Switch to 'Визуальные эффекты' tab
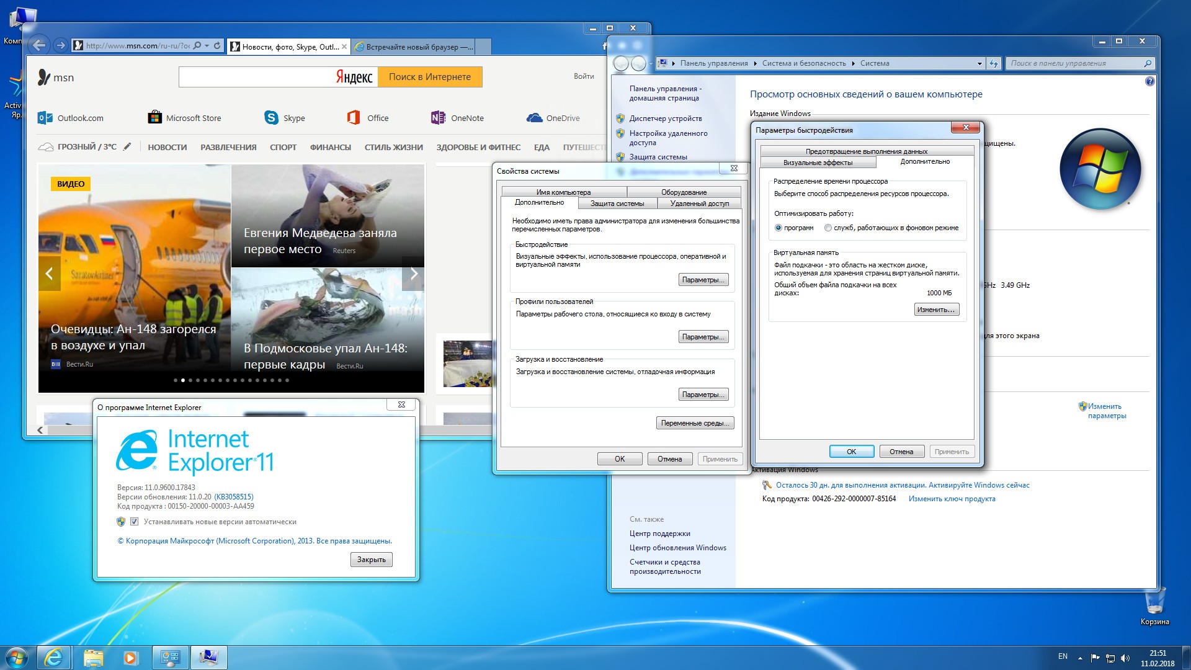1191x670 pixels. 818,163
